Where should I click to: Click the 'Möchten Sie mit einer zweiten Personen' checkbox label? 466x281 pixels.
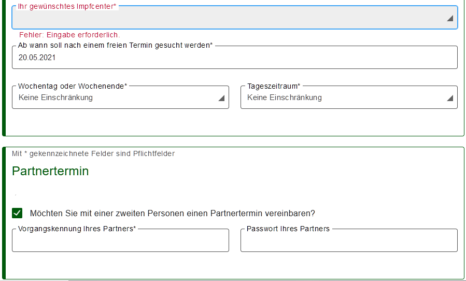[x=173, y=213]
